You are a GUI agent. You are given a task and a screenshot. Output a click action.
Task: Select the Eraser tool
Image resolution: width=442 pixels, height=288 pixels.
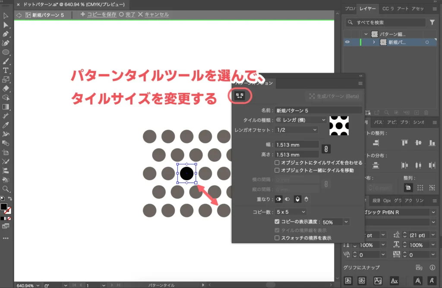[x=6, y=88]
